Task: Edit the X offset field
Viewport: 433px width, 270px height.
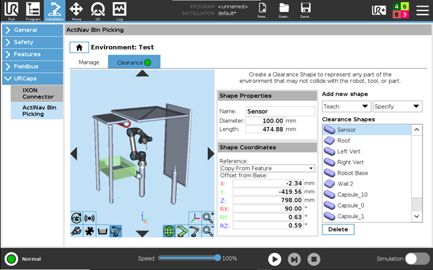Action: [268, 183]
